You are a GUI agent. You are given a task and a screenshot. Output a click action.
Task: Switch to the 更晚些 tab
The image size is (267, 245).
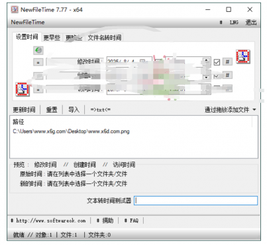click(74, 38)
